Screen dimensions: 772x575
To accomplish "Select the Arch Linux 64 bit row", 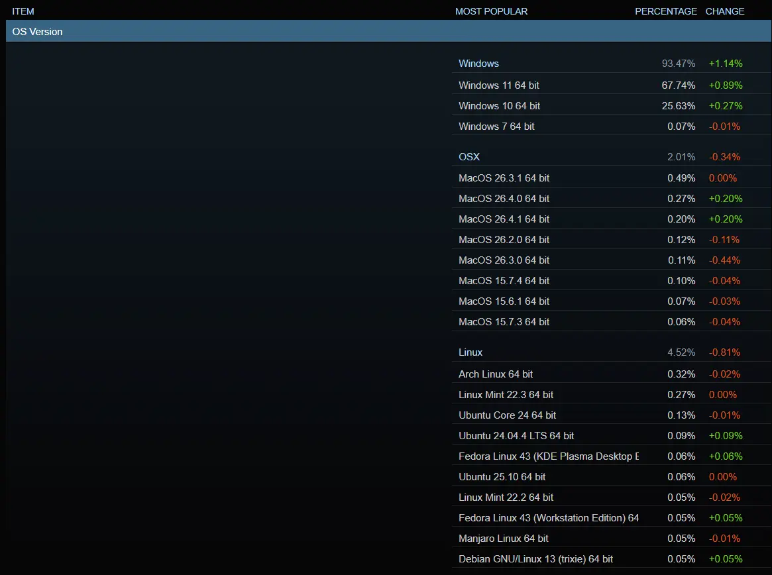I will tap(612, 374).
